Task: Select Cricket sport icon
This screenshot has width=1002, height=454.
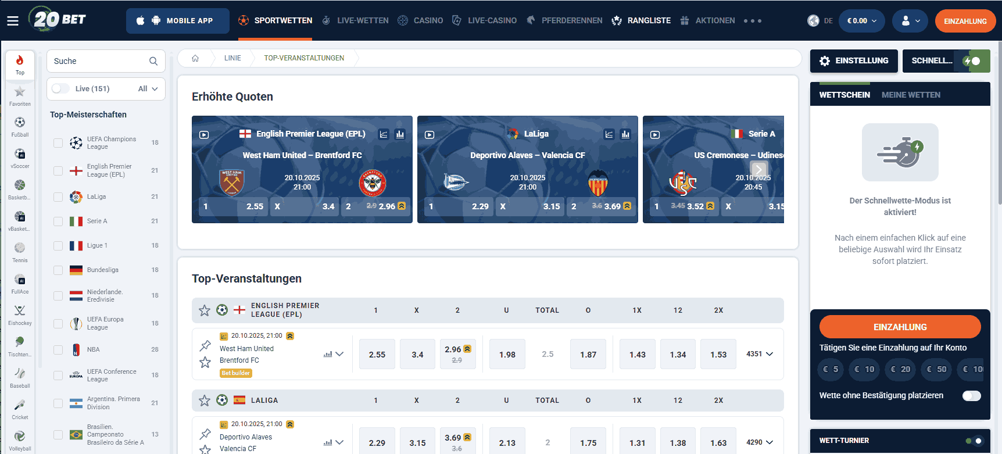Action: click(x=20, y=409)
